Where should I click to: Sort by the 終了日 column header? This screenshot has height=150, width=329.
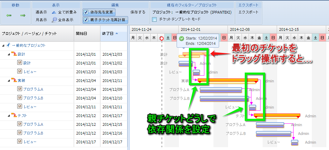(x=110, y=34)
